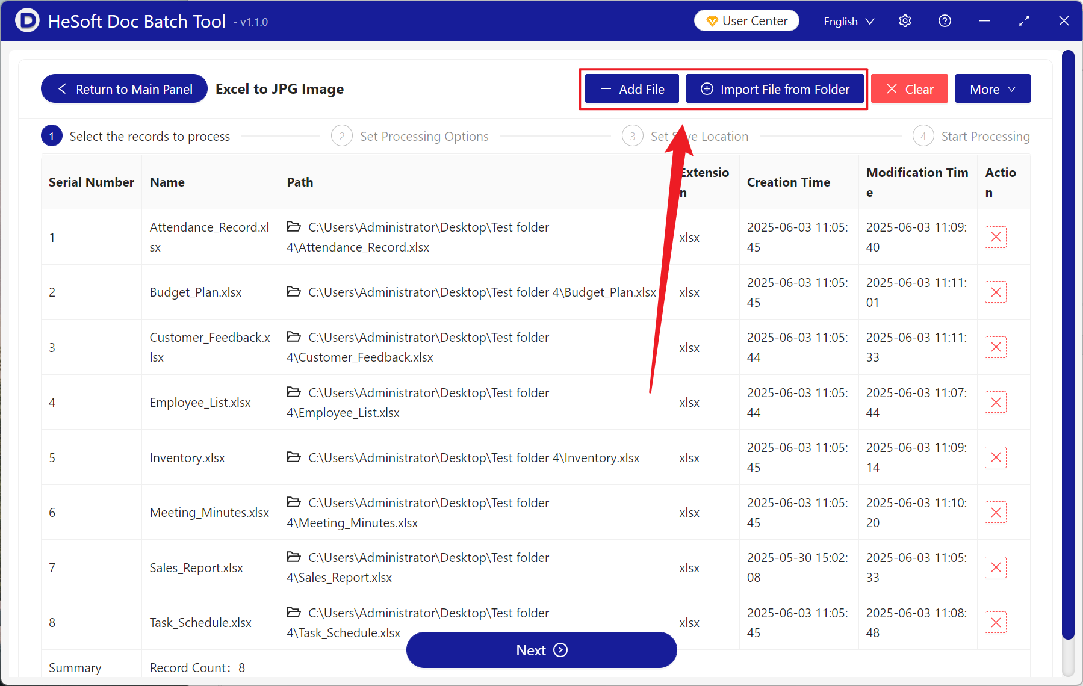Open the User Center
This screenshot has height=686, width=1083.
point(746,21)
